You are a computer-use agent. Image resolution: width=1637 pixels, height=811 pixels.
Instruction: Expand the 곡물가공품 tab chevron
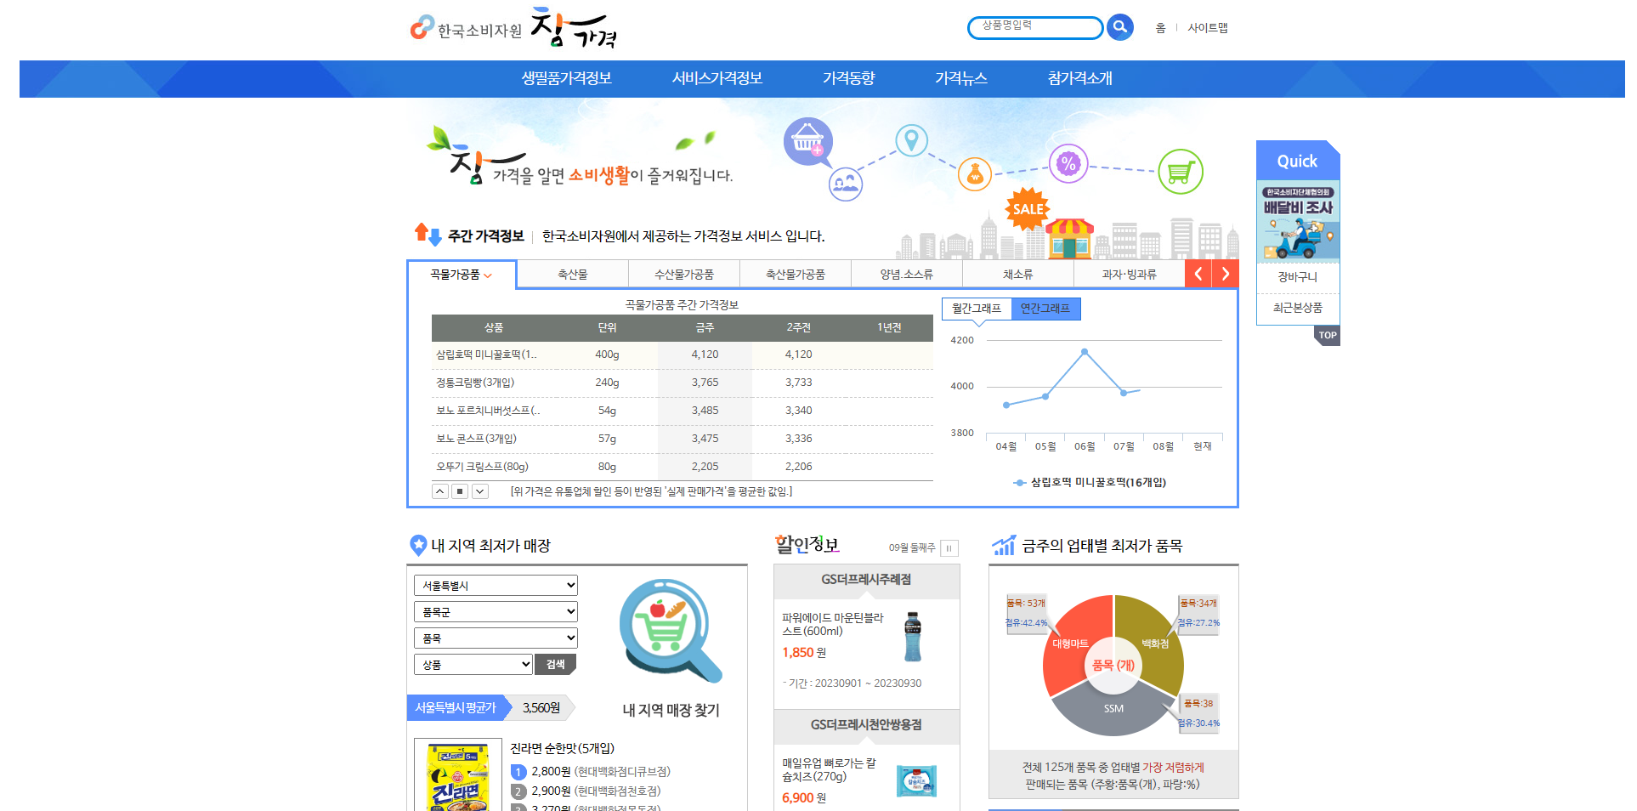(x=488, y=275)
